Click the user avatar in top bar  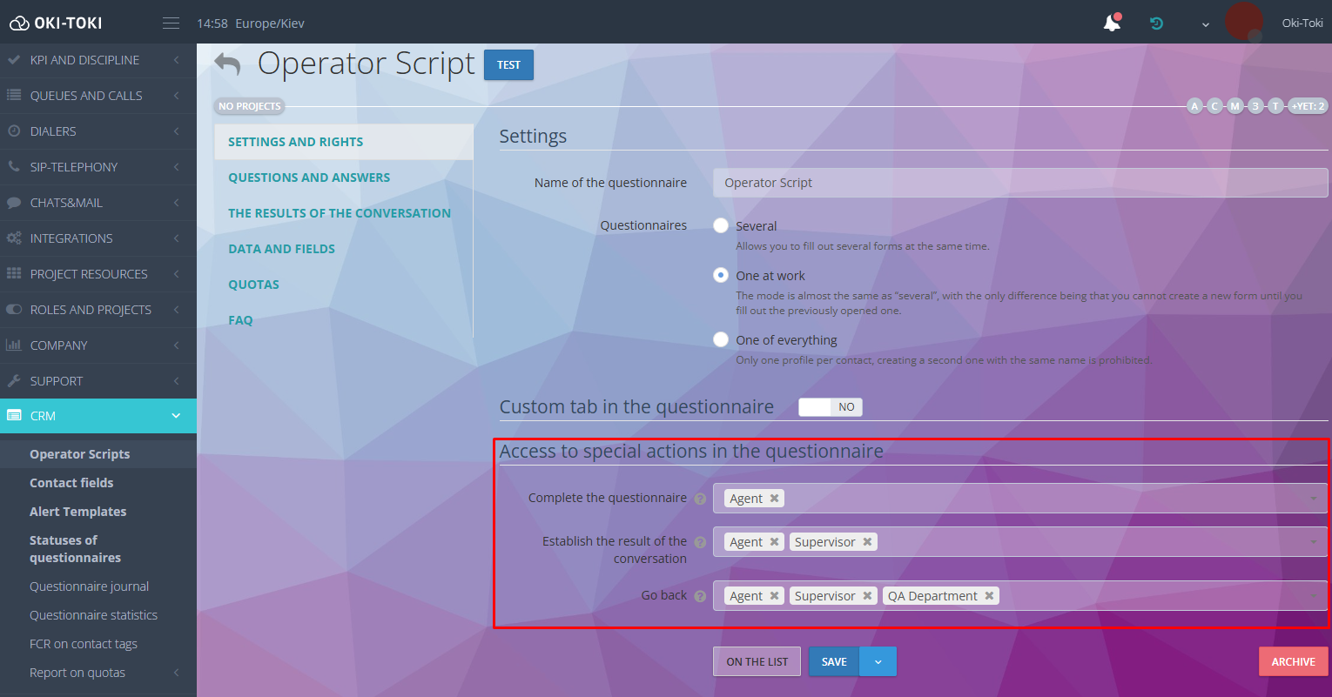pos(1243,22)
